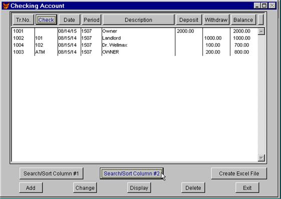281x199 pixels.
Task: Click the 1000.00 withdraw amount
Action: (x=213, y=38)
